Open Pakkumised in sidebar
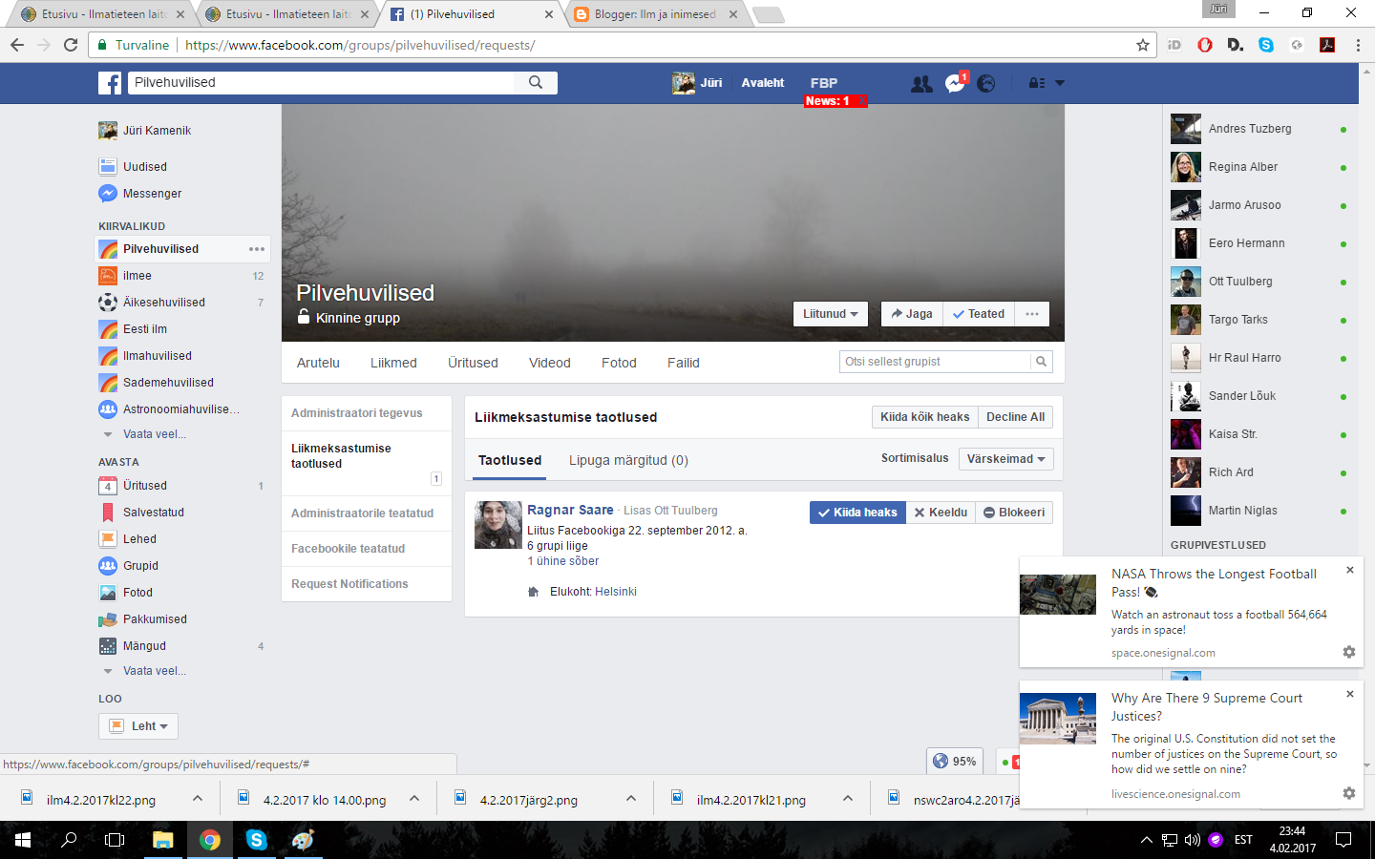Image resolution: width=1375 pixels, height=859 pixels. tap(155, 619)
